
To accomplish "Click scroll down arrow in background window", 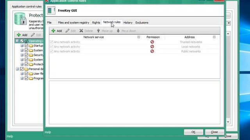I will 228,122.
